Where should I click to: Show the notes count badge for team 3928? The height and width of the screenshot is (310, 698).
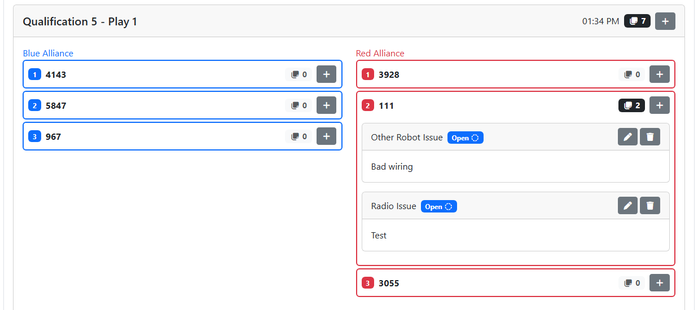tap(631, 74)
